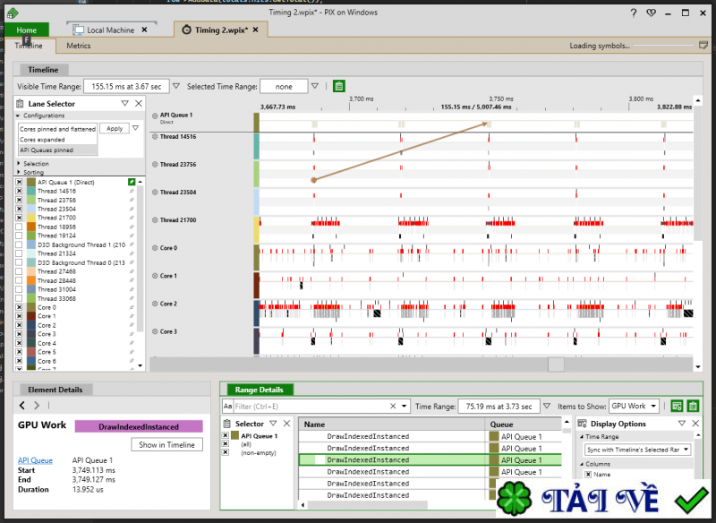Expand the Sorting section in Lane Selector

click(x=36, y=172)
